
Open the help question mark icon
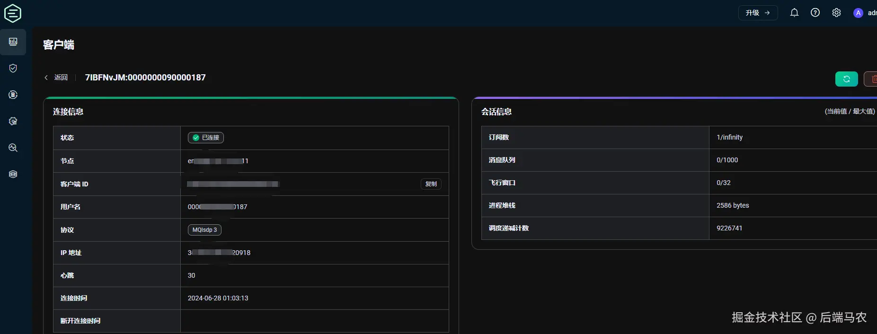coord(815,13)
